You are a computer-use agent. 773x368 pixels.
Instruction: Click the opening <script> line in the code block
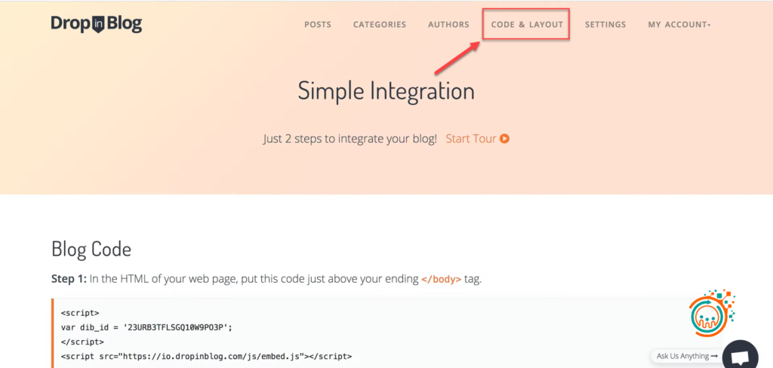(x=80, y=312)
